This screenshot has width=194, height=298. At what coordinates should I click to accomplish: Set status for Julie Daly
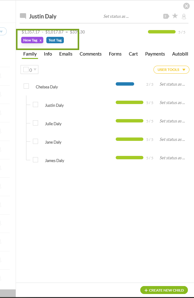point(172,121)
